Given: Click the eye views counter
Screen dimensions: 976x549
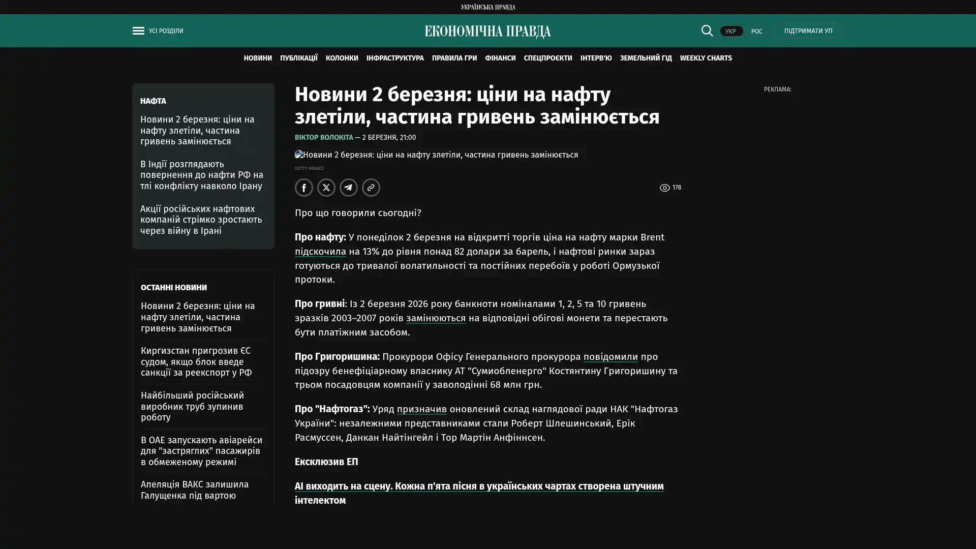Looking at the screenshot, I should pos(670,188).
